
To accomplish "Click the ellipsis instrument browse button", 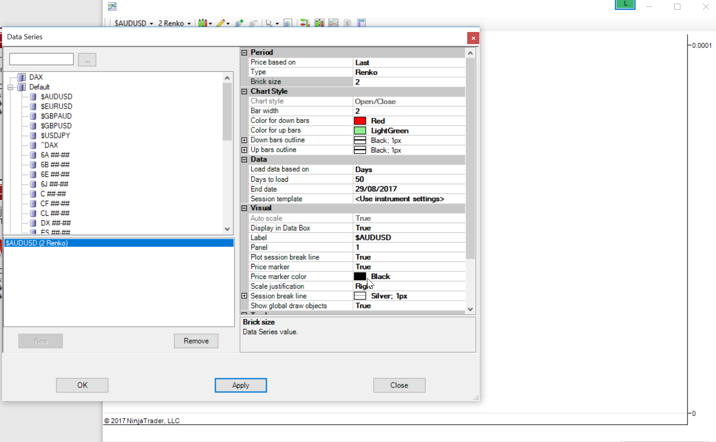I will point(87,59).
